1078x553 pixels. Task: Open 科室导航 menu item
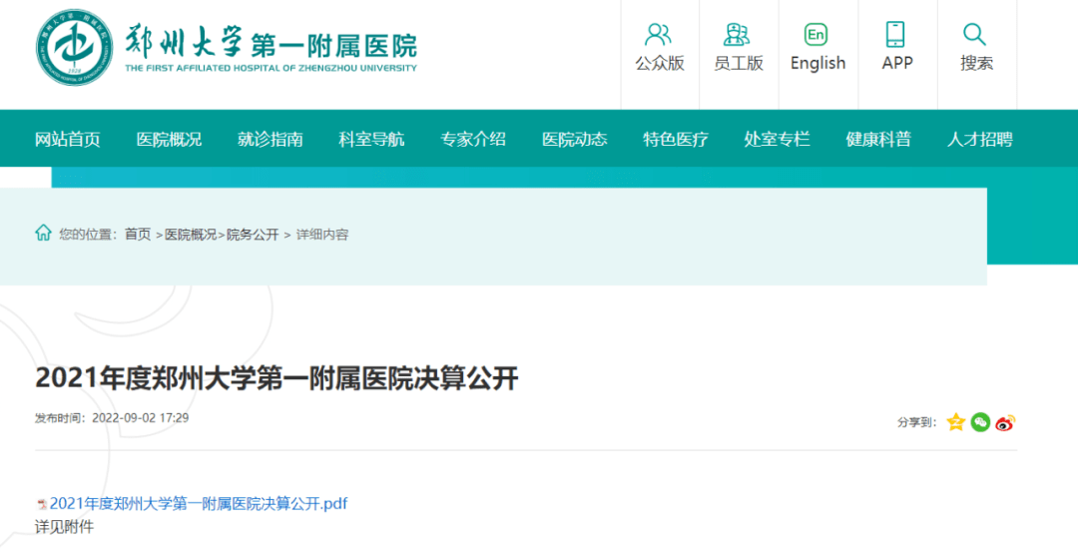pos(371,140)
